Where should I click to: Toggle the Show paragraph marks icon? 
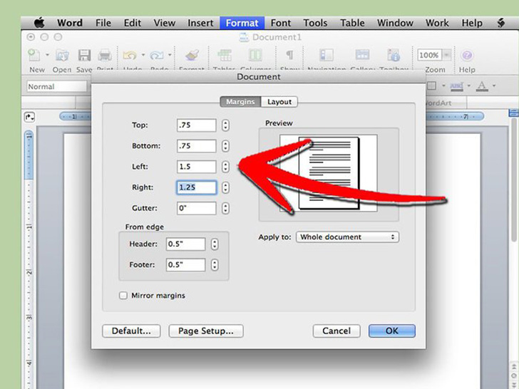tap(289, 55)
